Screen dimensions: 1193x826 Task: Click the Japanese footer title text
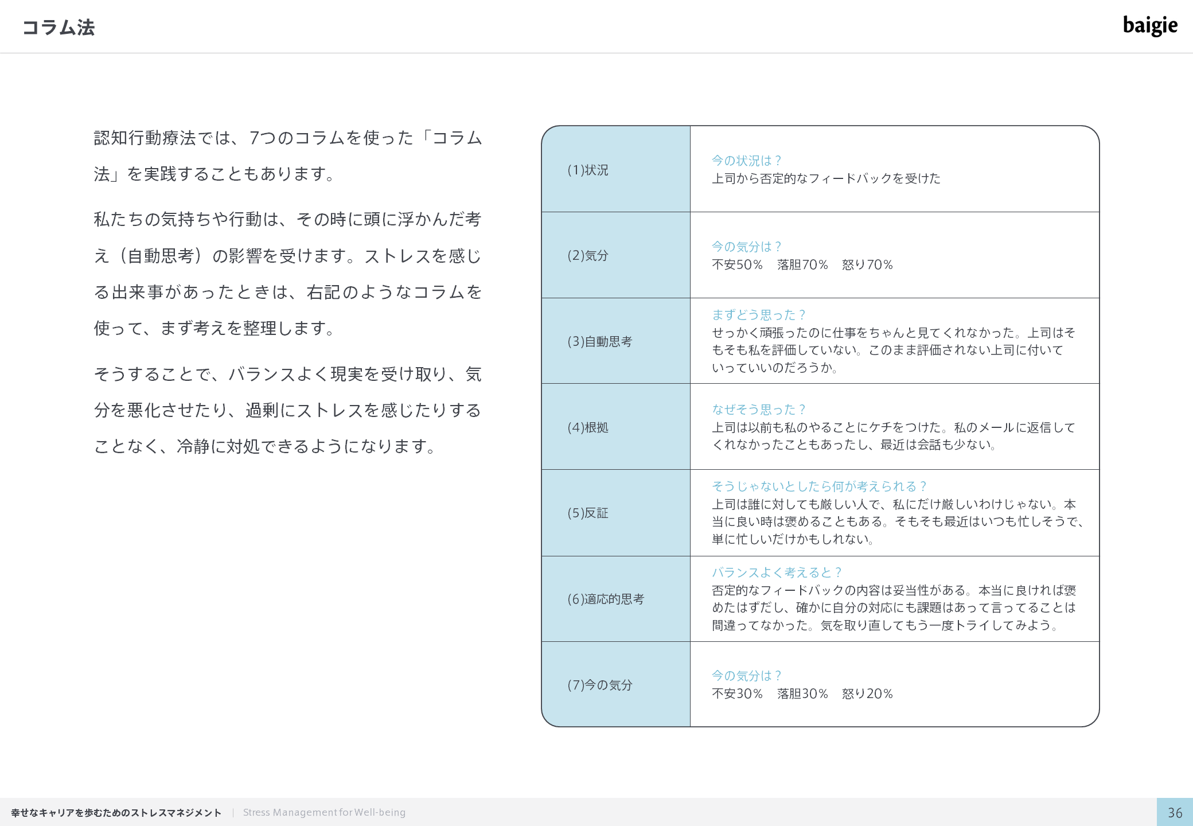116,813
